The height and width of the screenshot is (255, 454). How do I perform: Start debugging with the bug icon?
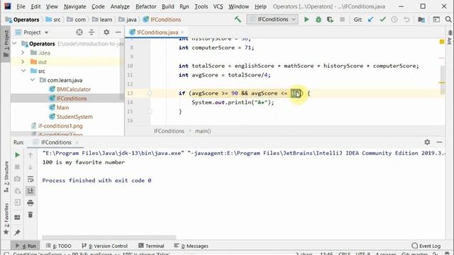pyautogui.click(x=319, y=19)
